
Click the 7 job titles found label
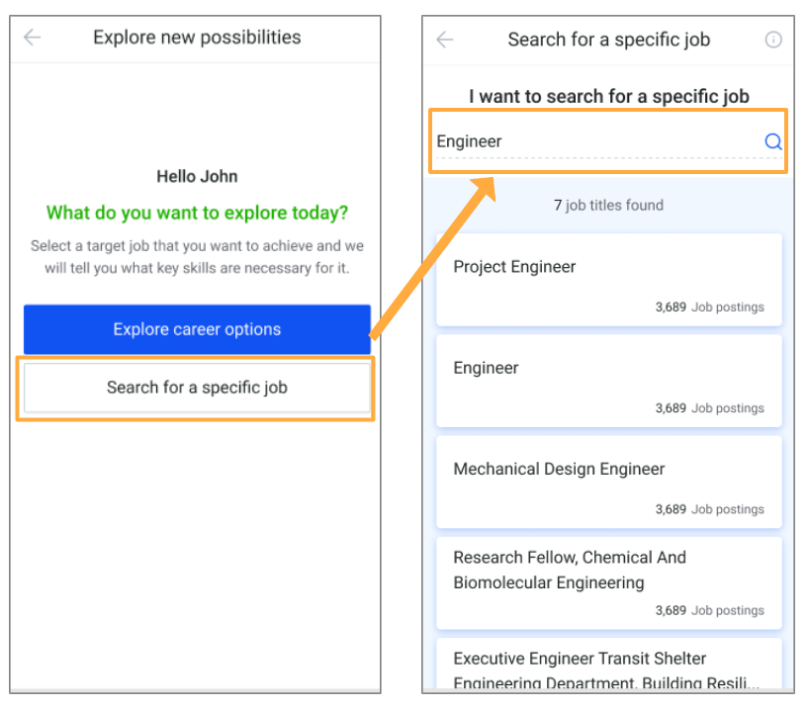(x=608, y=205)
